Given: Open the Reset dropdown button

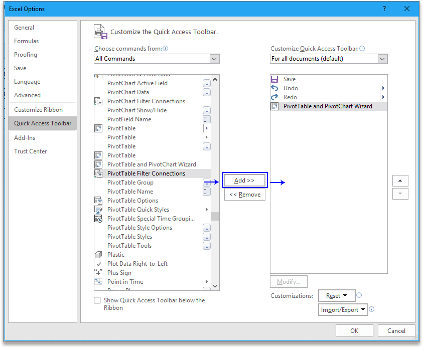Looking at the screenshot, I should pyautogui.click(x=336, y=296).
